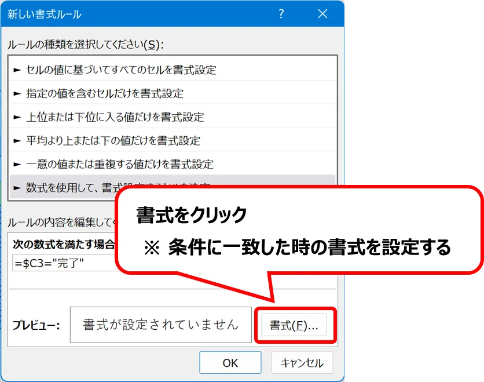Click the 書式をクリック callout heading
The width and height of the screenshot is (484, 382).
tap(192, 216)
